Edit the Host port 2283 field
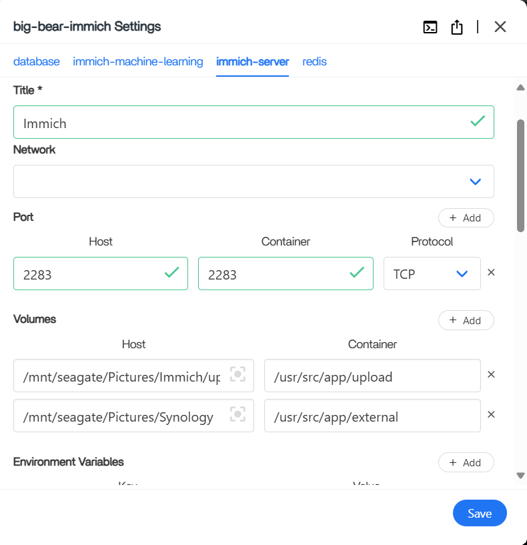Screen dimensions: 527x545 pos(101,274)
